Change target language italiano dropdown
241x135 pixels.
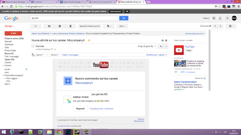click(55, 55)
